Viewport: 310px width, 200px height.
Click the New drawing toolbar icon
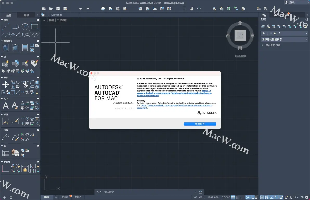[44, 9]
